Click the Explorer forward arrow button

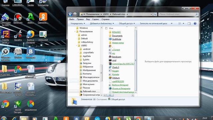point(75,14)
